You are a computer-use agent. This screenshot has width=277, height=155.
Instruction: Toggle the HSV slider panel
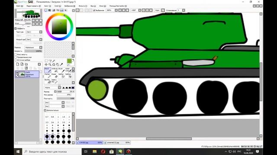54,10
